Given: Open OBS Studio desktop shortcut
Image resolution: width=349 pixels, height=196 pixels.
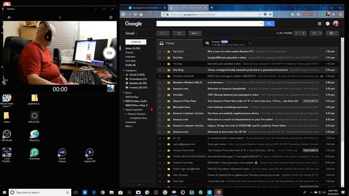Looking at the screenshot, I should 7,136.
